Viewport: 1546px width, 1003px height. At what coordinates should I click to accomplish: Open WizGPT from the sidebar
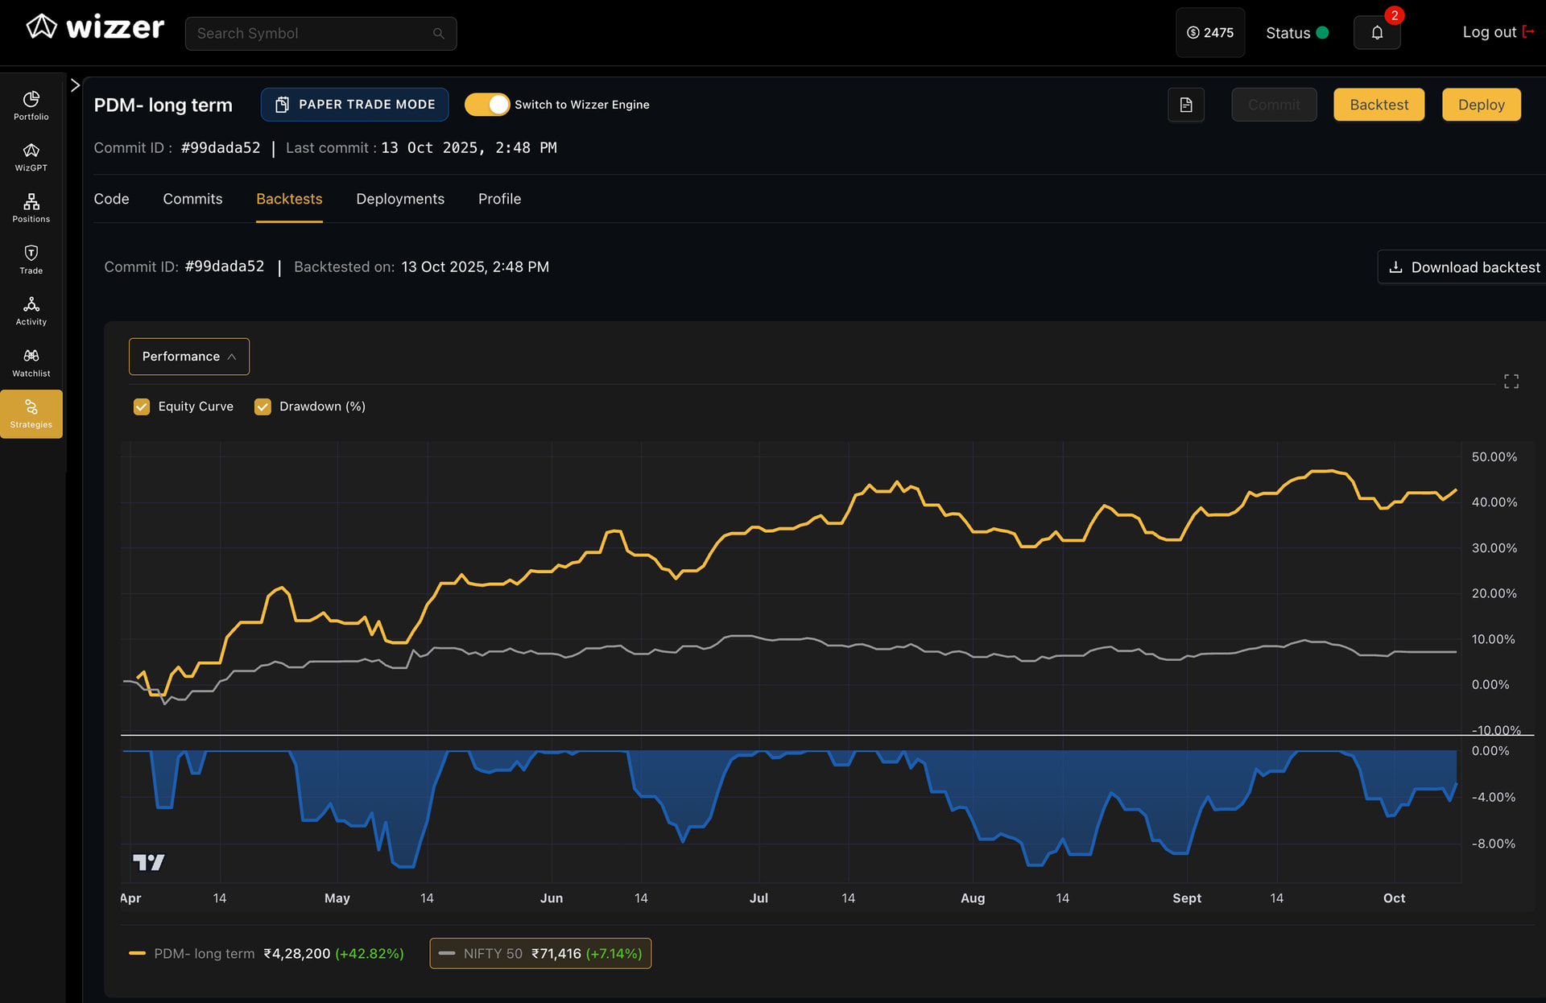pyautogui.click(x=31, y=157)
